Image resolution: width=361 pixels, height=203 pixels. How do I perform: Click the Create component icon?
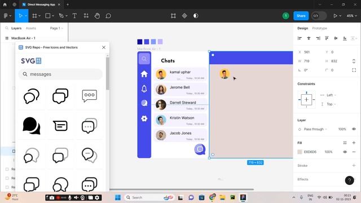tap(184, 16)
